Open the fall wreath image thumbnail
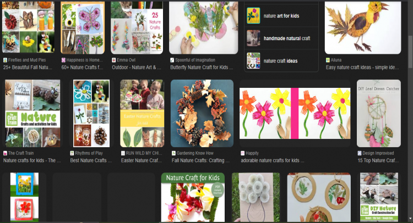The height and width of the screenshot is (223, 413). click(202, 113)
